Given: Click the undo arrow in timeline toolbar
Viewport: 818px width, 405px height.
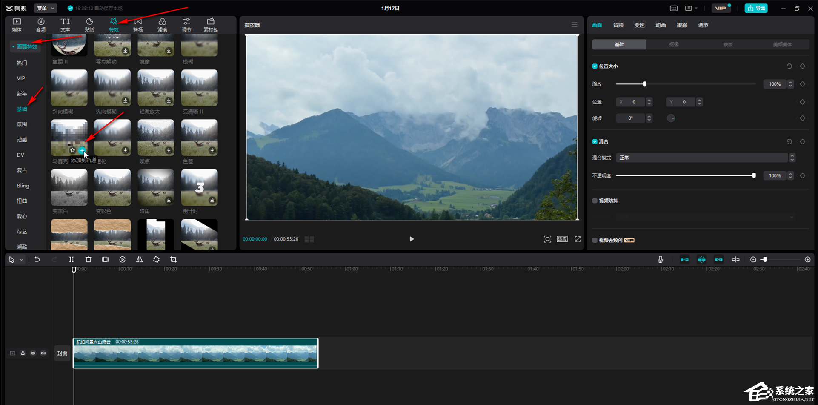Looking at the screenshot, I should click(37, 259).
